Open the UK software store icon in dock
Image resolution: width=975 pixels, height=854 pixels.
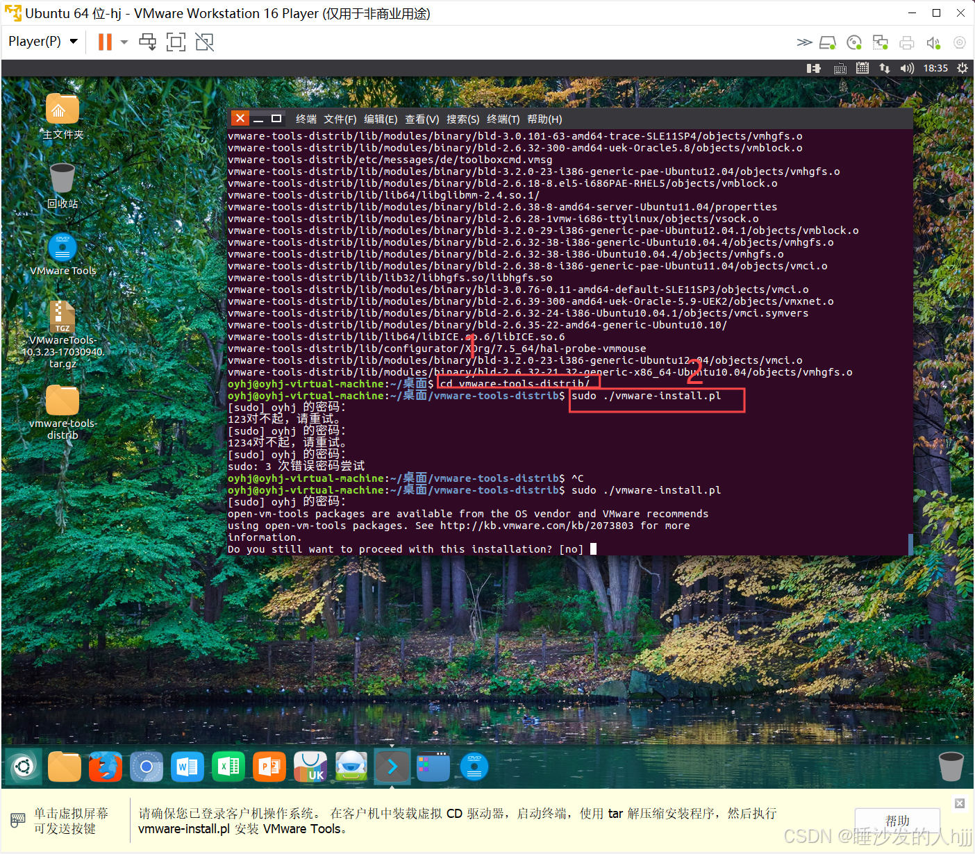(310, 767)
